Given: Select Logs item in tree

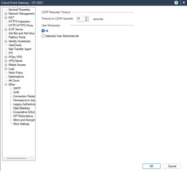Looking at the screenshot, I should coord(11,69).
